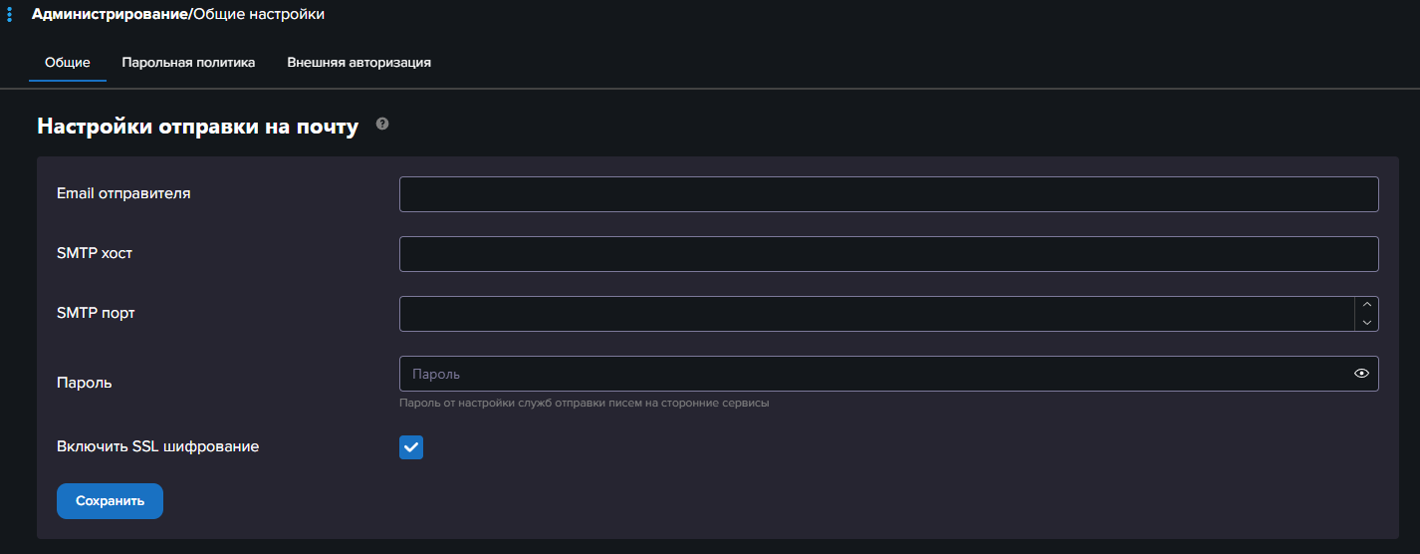This screenshot has width=1420, height=554.
Task: Decrease SMTP port with the down arrow
Action: click(x=1366, y=323)
